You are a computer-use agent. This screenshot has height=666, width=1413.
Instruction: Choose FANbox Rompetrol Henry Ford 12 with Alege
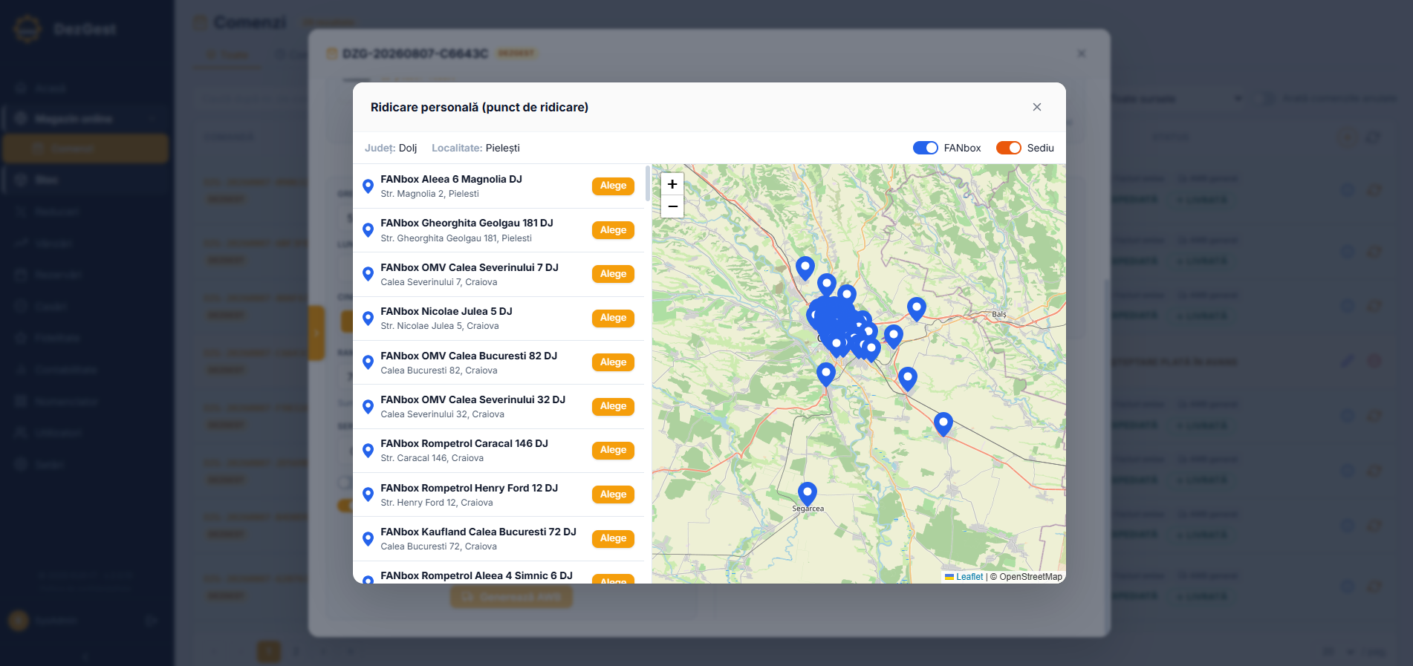[x=613, y=494]
